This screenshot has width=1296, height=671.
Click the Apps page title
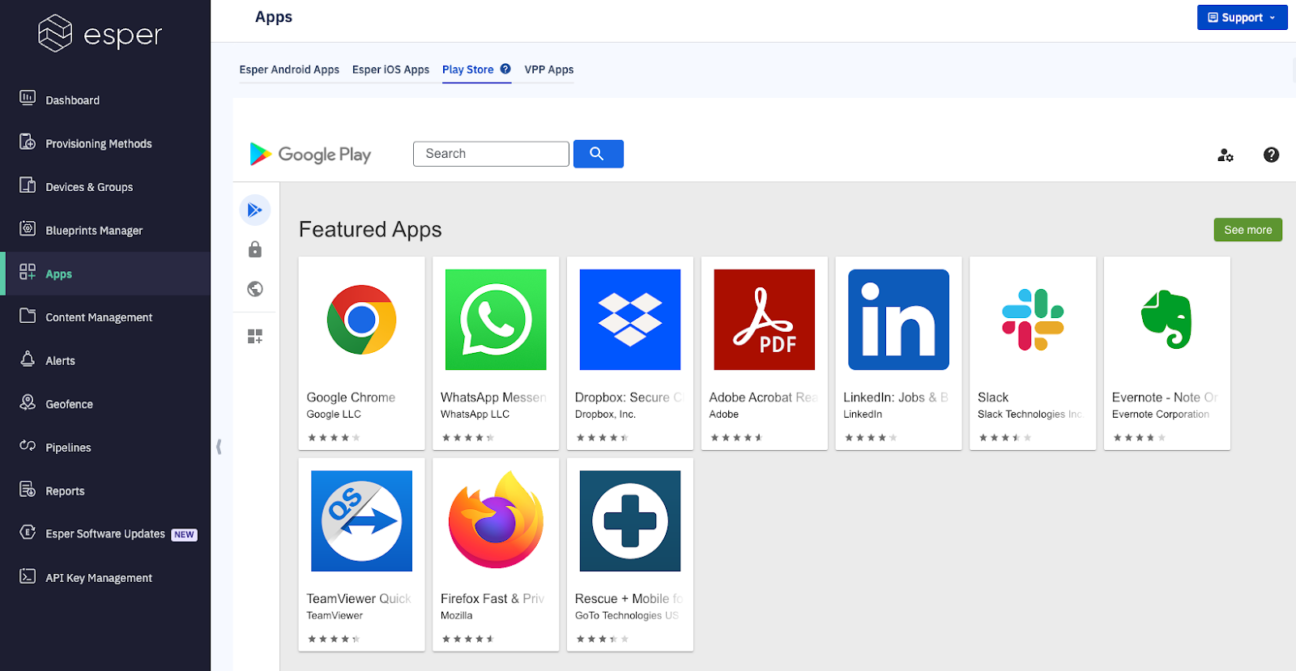(274, 17)
